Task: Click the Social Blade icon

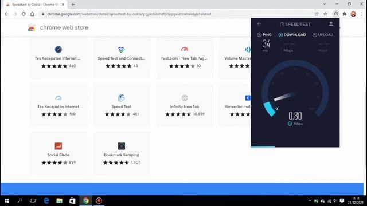Action: pyautogui.click(x=58, y=146)
